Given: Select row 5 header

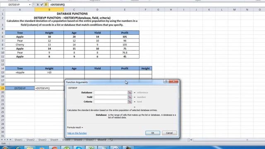Looking at the screenshot, I should coord(2,33).
